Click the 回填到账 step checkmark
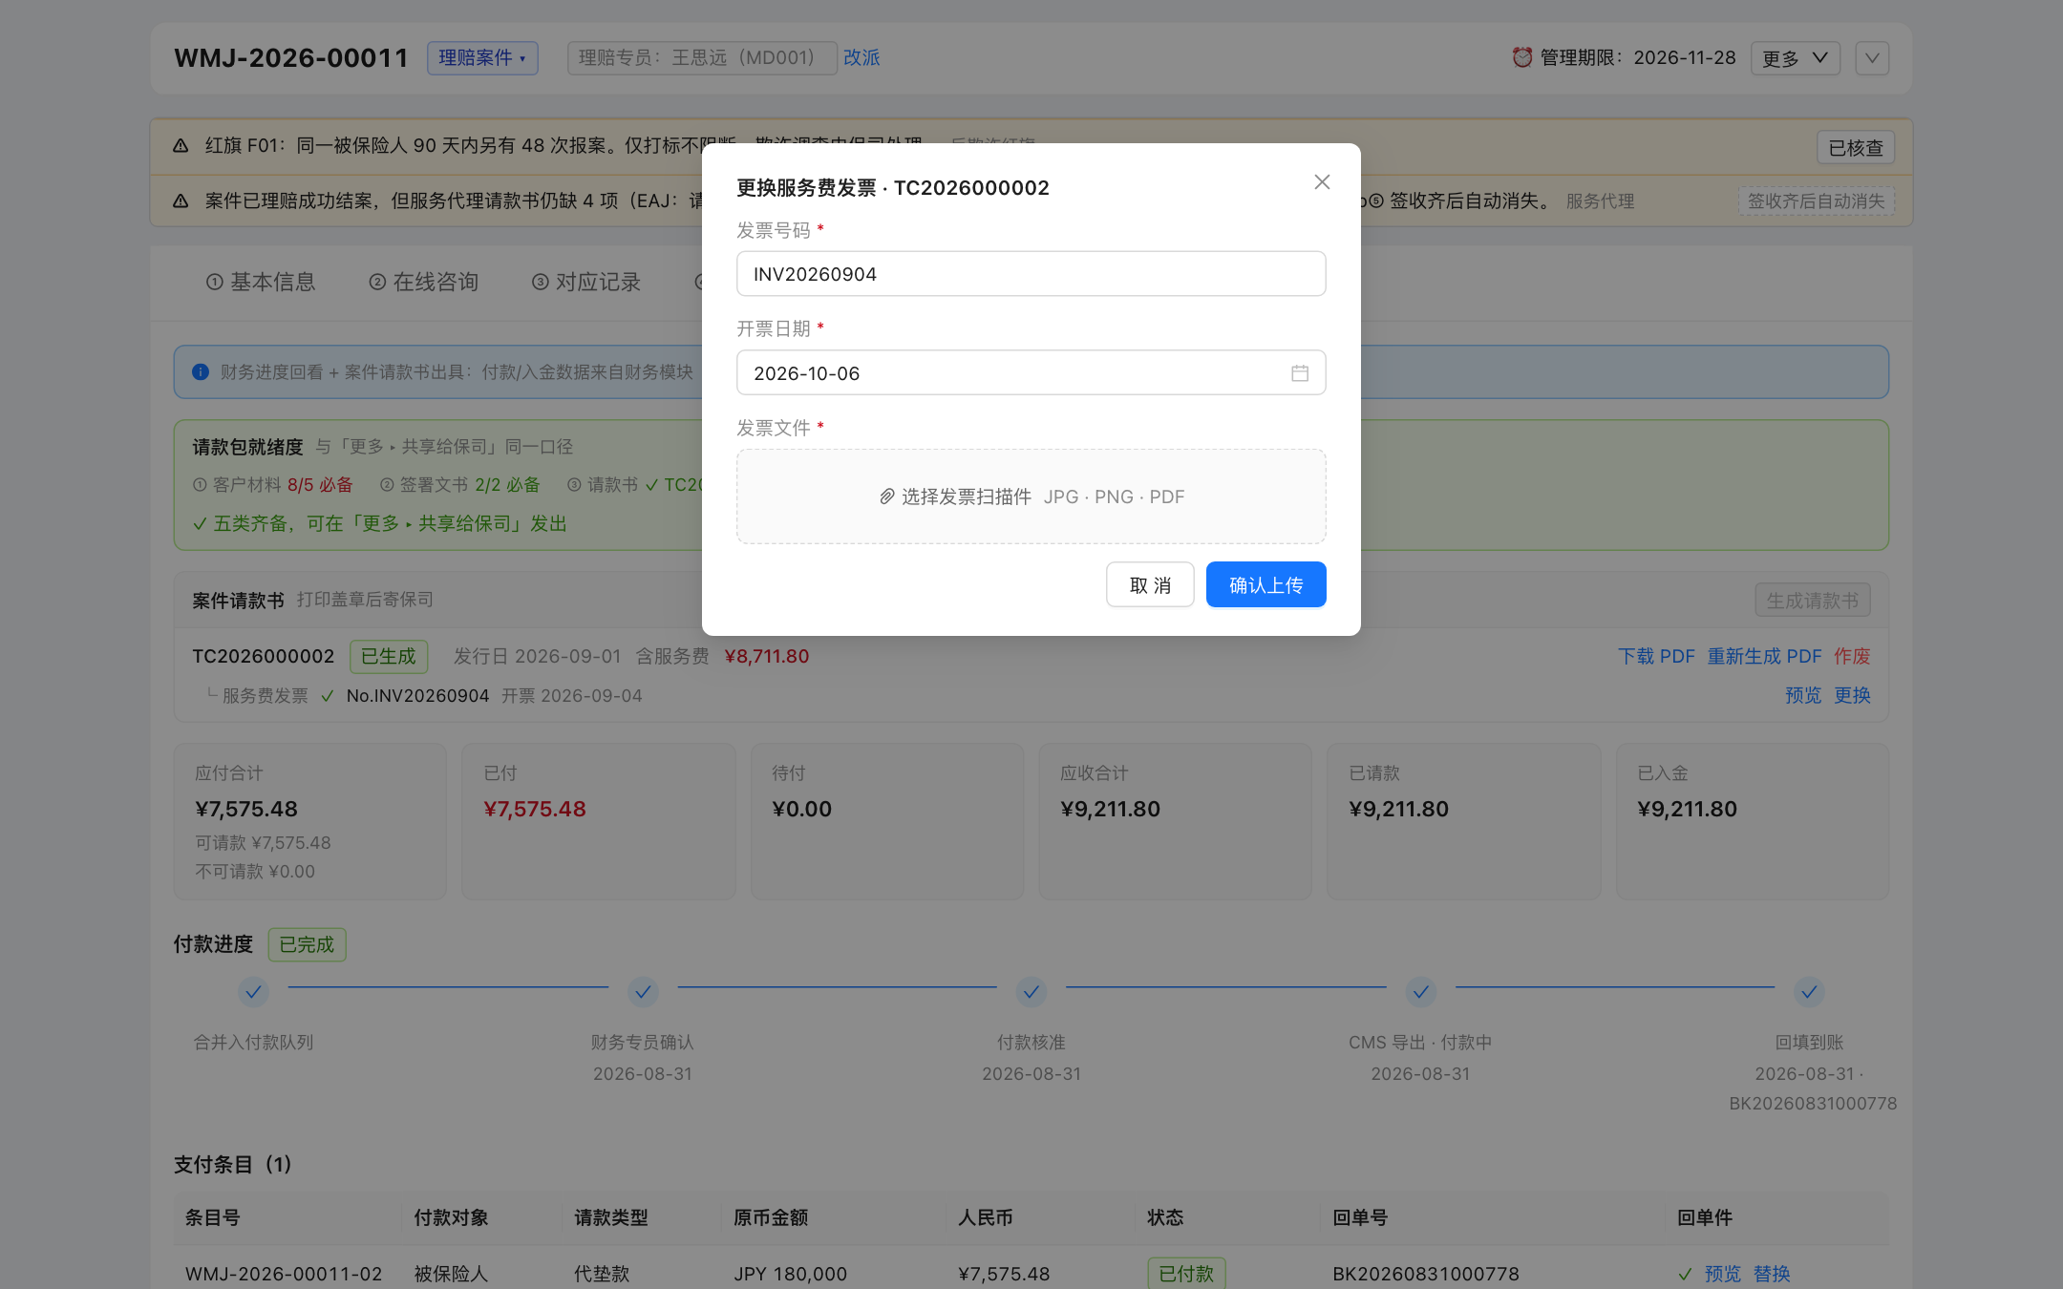Viewport: 2063px width, 1289px height. (x=1809, y=992)
